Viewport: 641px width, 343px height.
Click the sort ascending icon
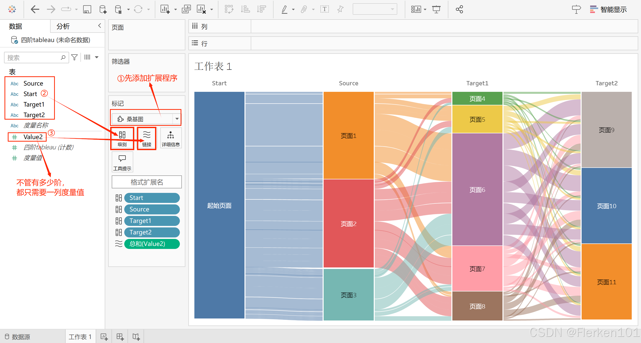245,10
